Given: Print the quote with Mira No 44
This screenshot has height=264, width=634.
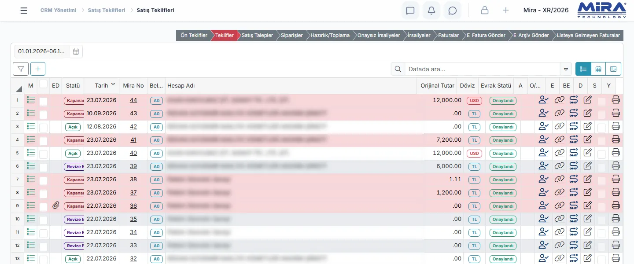Looking at the screenshot, I should point(616,100).
